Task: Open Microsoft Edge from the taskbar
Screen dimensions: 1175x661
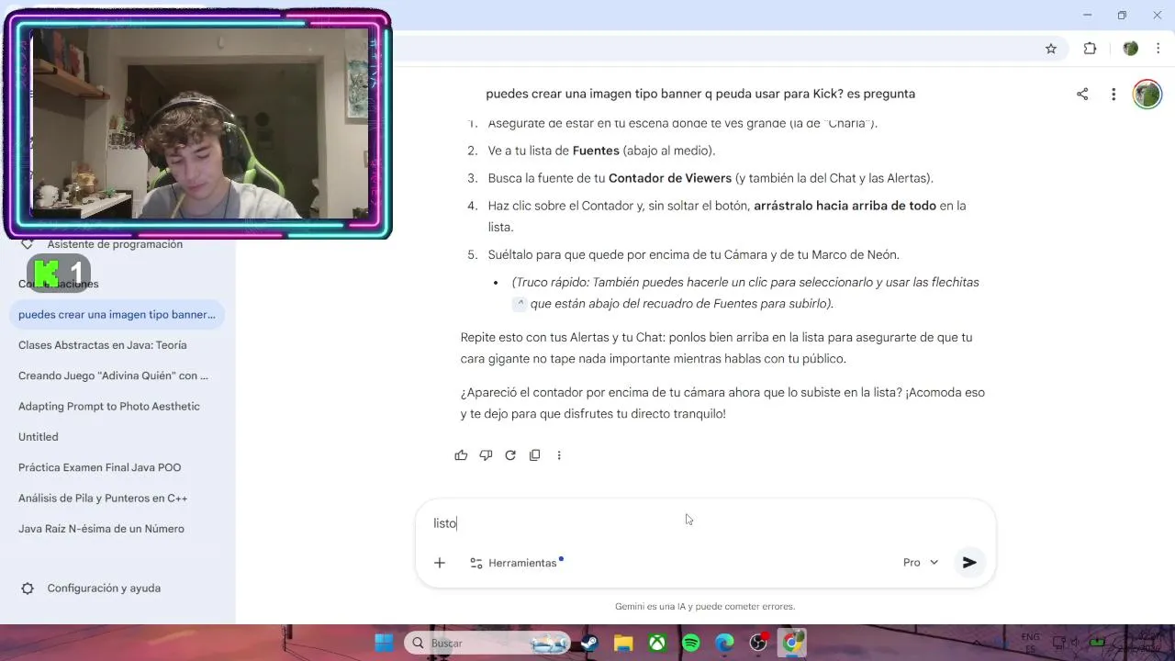Action: [725, 643]
